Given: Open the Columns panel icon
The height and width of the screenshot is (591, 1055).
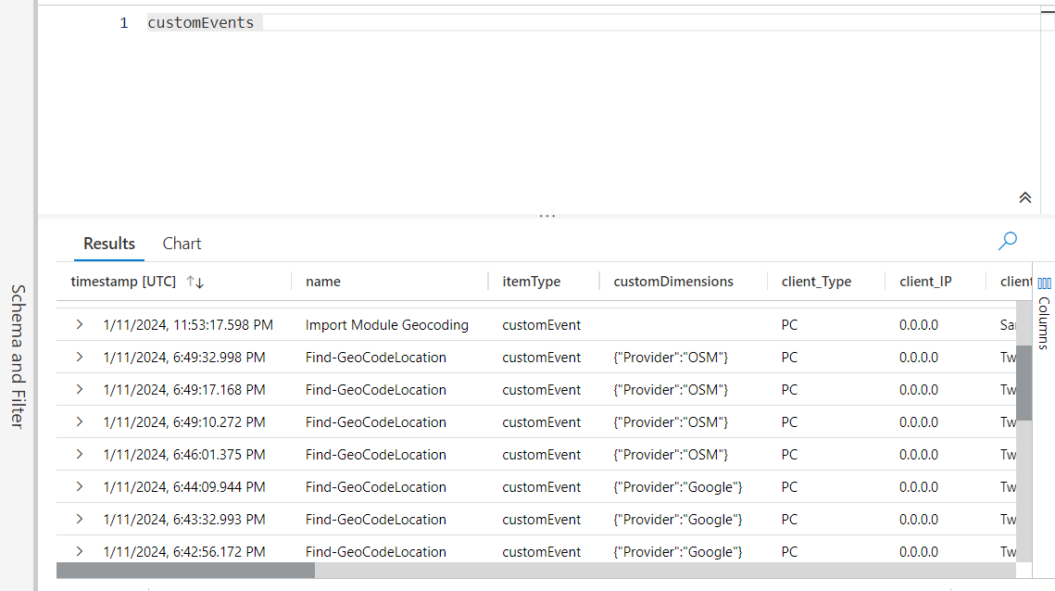Looking at the screenshot, I should point(1044,283).
